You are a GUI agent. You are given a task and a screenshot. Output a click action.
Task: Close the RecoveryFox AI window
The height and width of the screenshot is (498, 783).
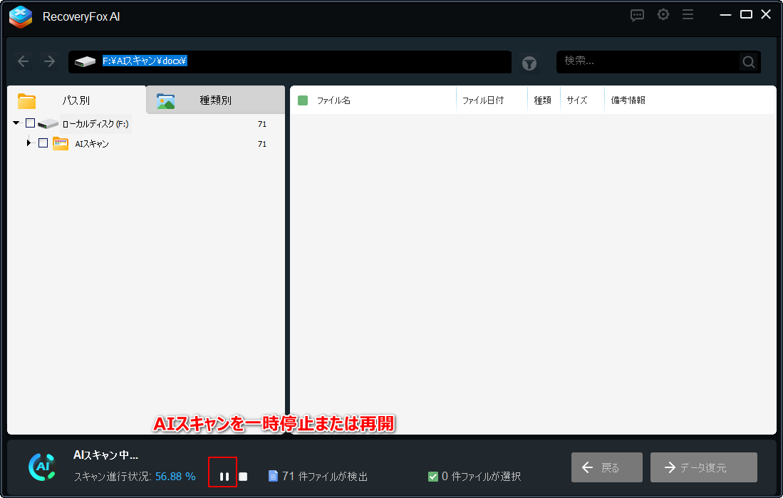pyautogui.click(x=766, y=14)
